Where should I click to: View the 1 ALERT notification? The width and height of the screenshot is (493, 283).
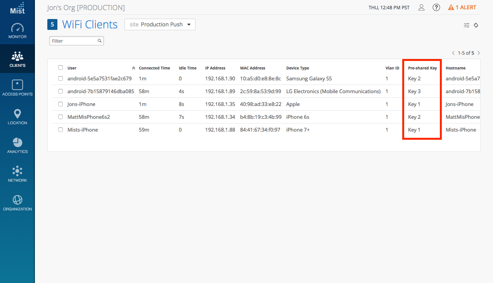[x=462, y=7]
